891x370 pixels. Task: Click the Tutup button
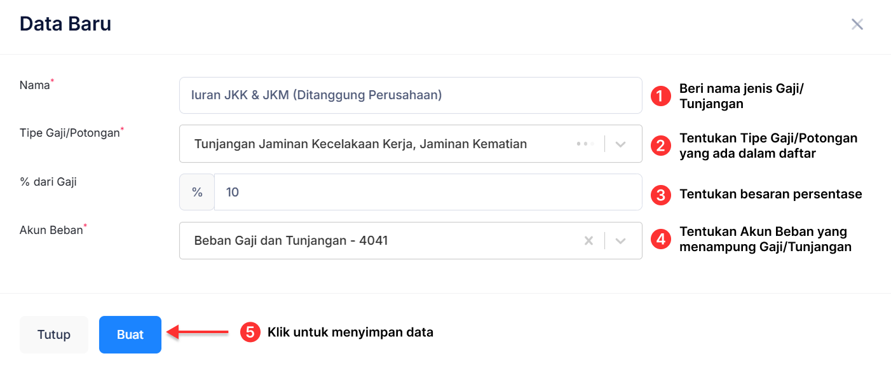point(53,334)
